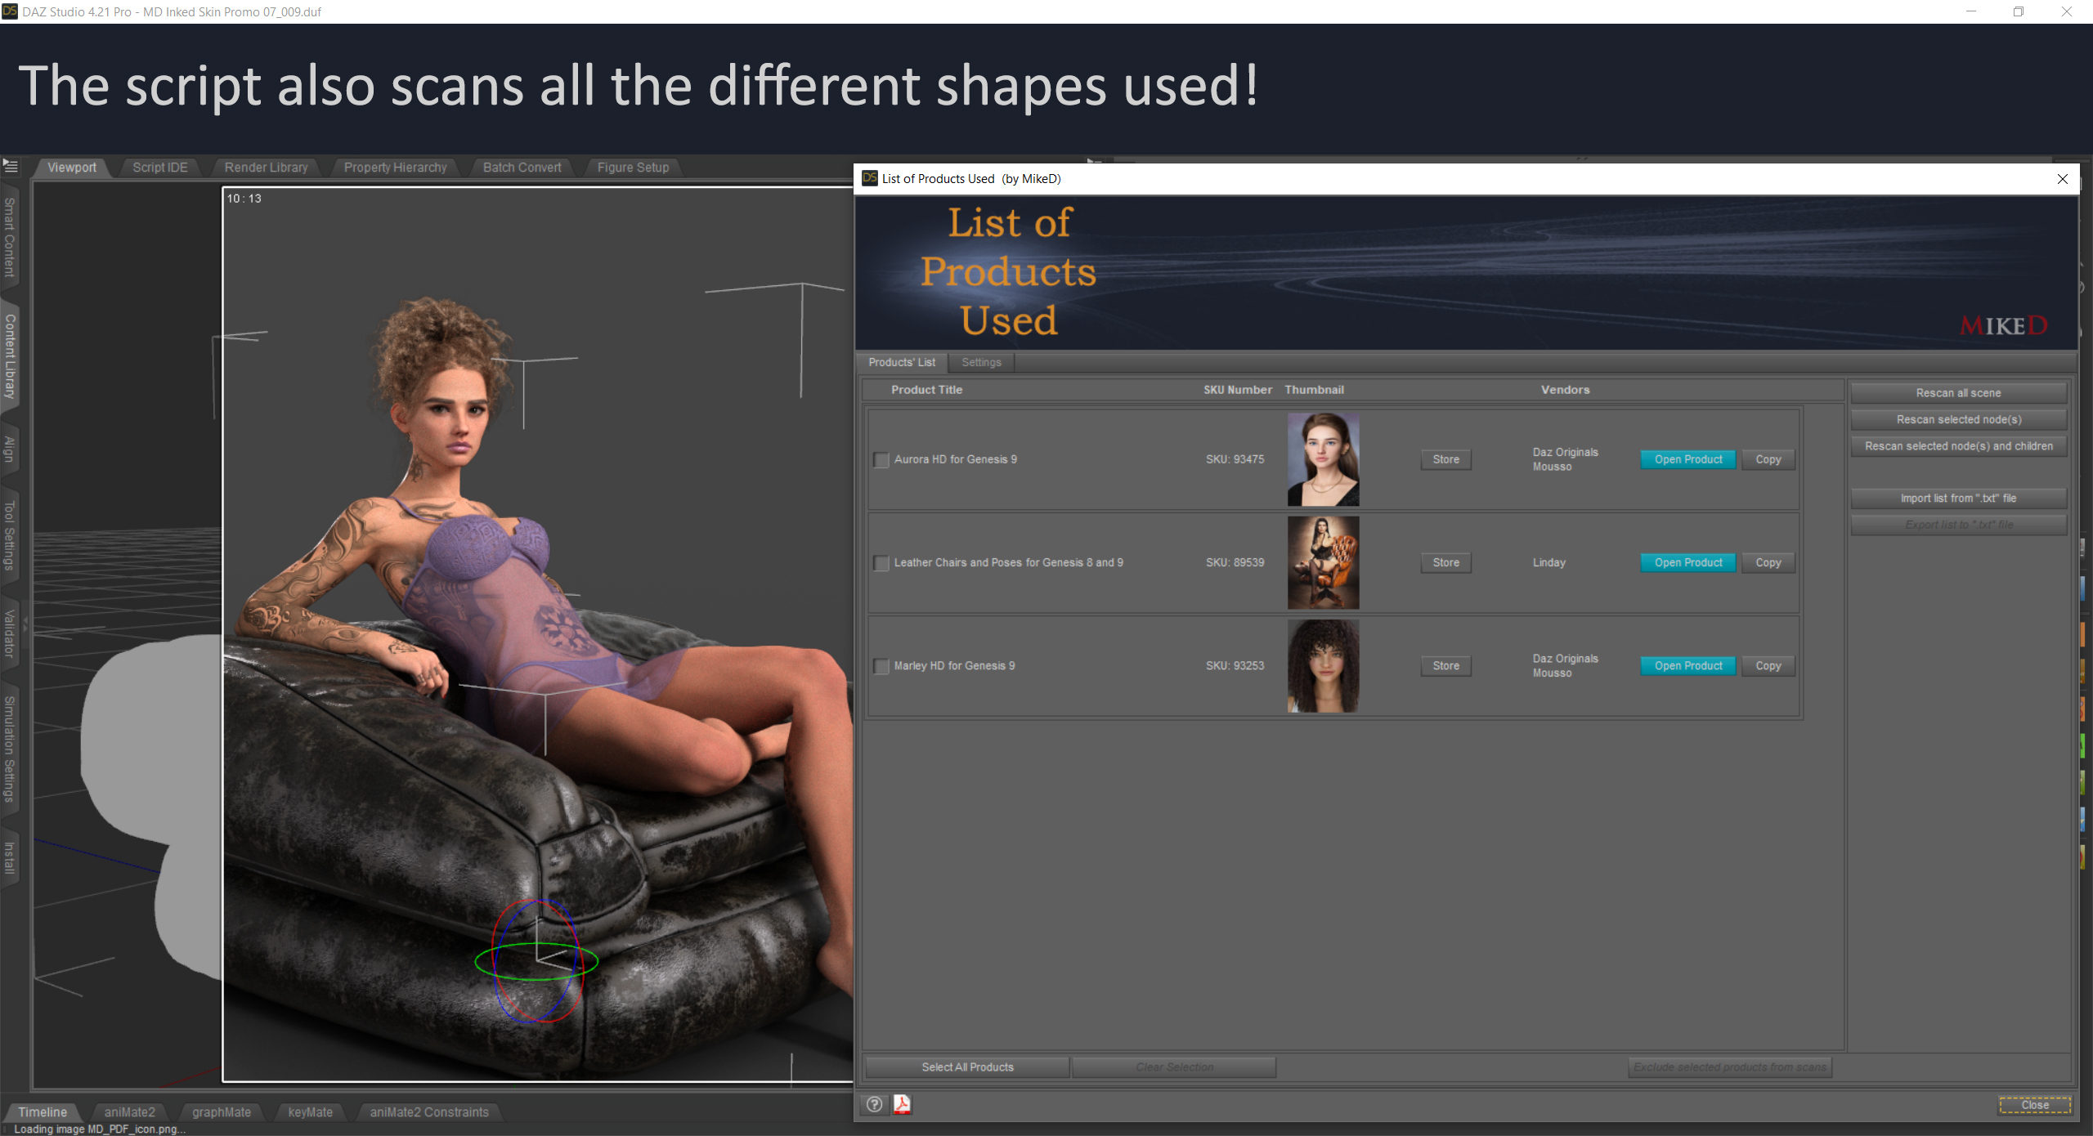Tick the Marley HD for Genesis 9 checkbox

(881, 666)
